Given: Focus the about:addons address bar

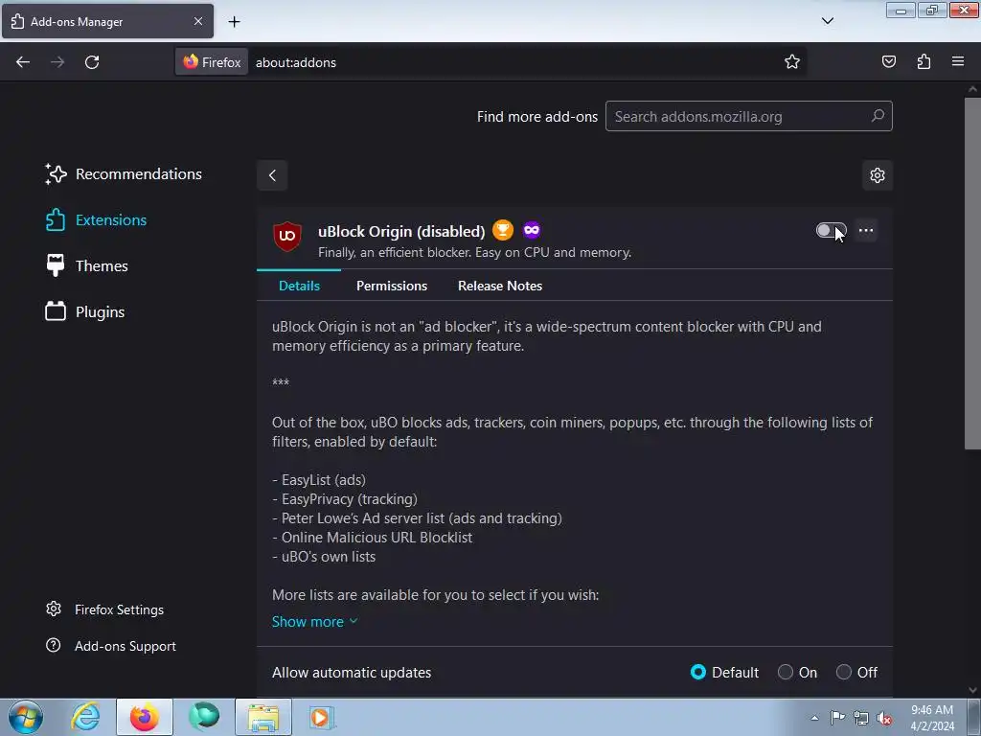Looking at the screenshot, I should coord(513,62).
